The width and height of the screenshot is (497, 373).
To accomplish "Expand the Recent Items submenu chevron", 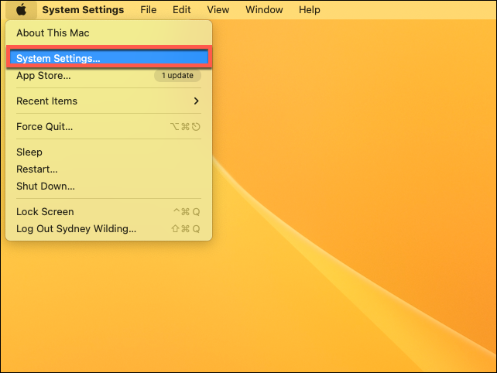I will (197, 101).
